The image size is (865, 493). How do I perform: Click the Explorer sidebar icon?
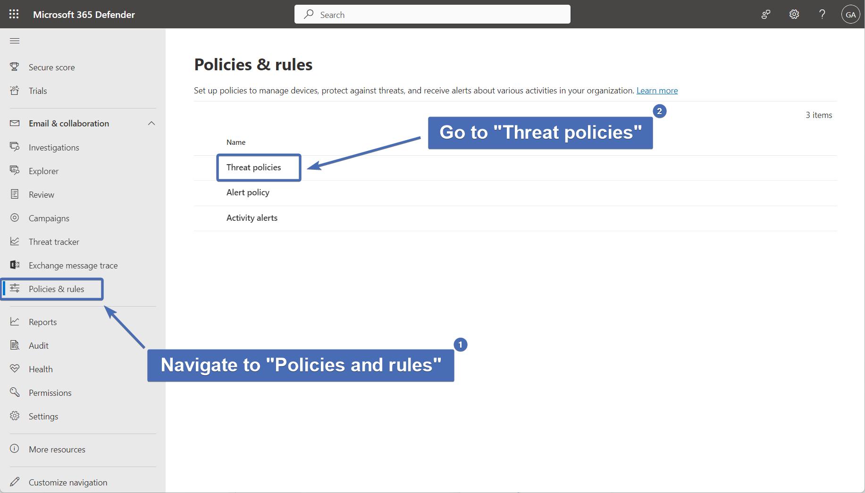[15, 170]
